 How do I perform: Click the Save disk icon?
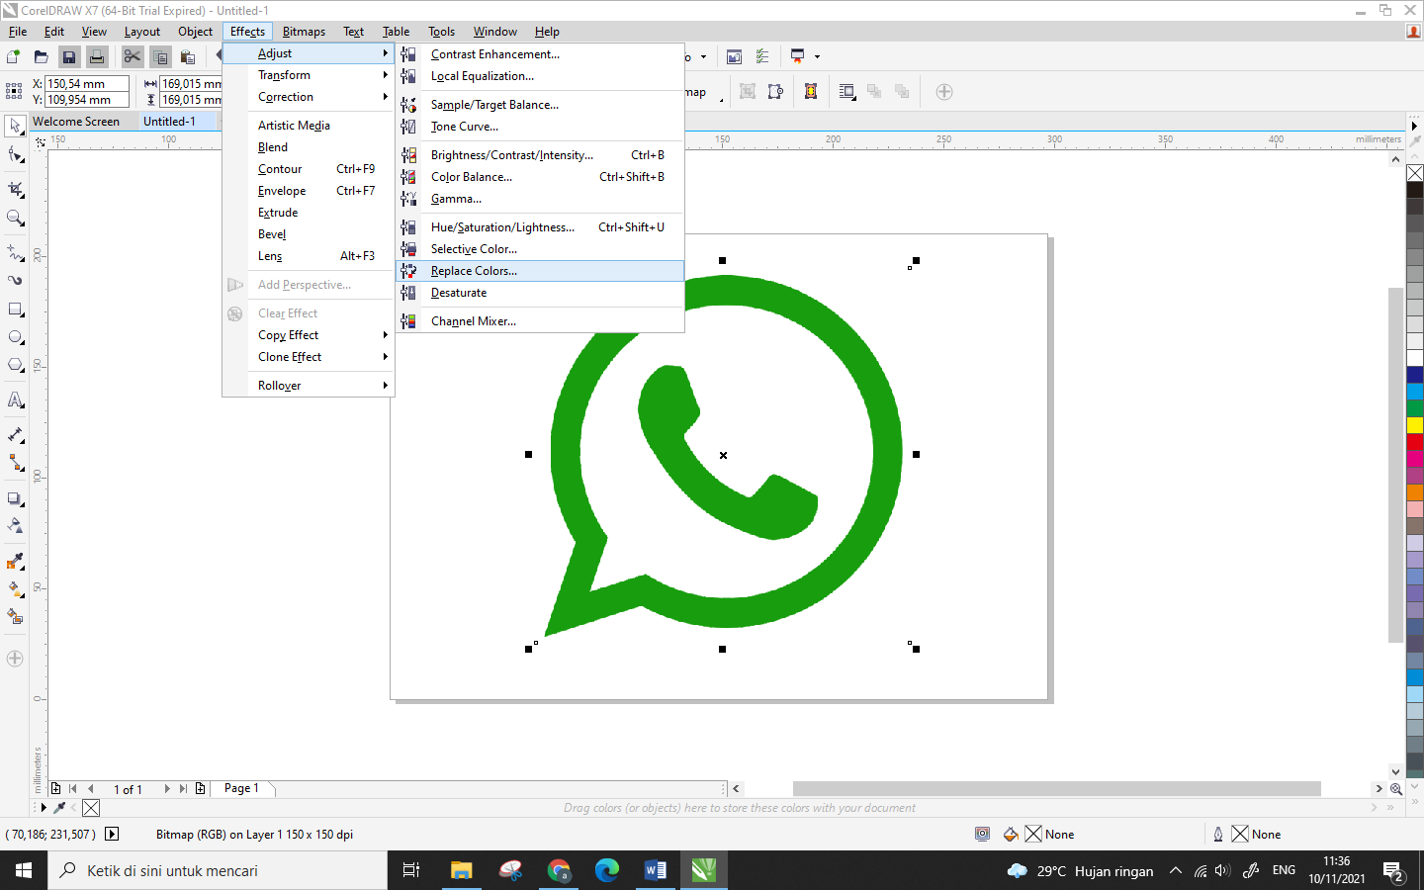point(68,57)
